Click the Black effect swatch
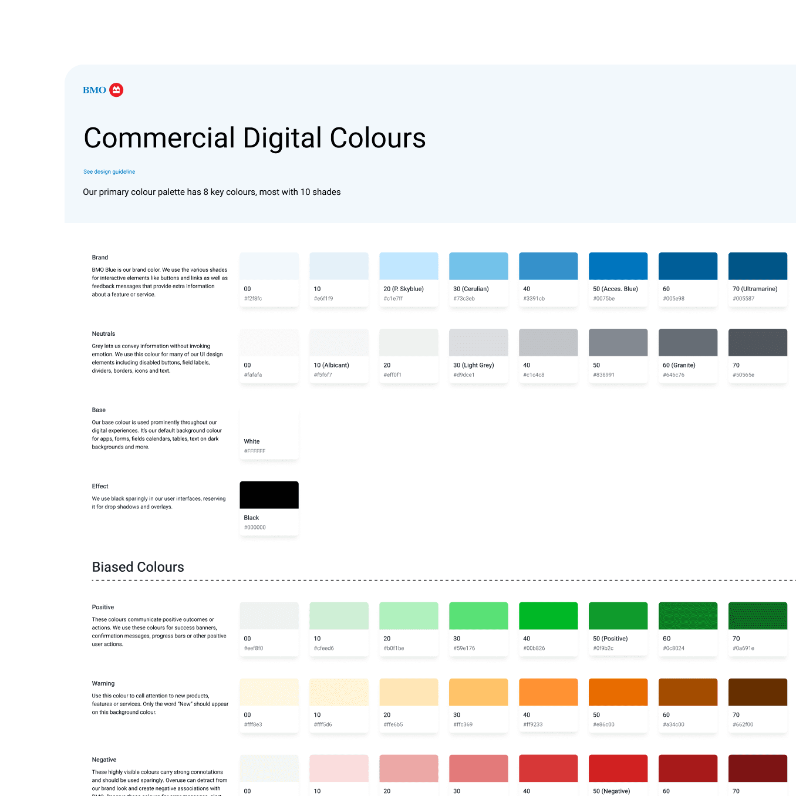Viewport: 796px width, 796px height. 269,495
